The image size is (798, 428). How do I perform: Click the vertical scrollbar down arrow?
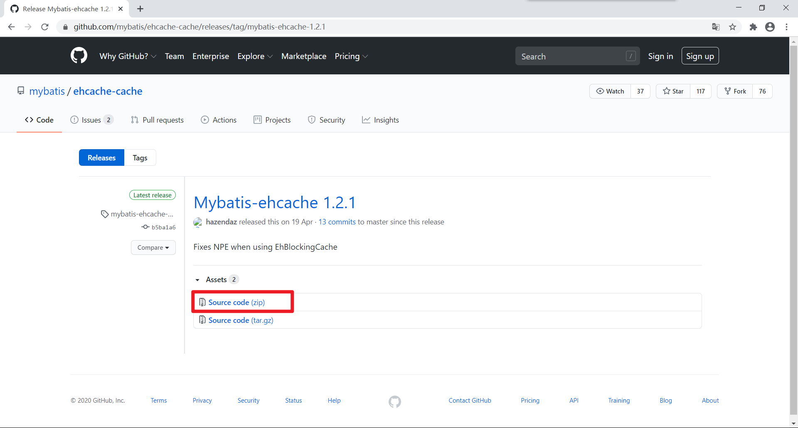click(793, 424)
